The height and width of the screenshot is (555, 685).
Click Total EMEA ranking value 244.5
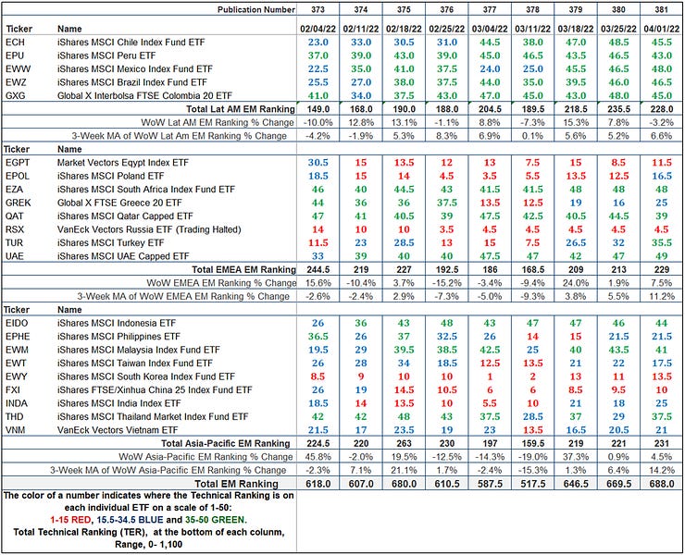click(x=318, y=270)
